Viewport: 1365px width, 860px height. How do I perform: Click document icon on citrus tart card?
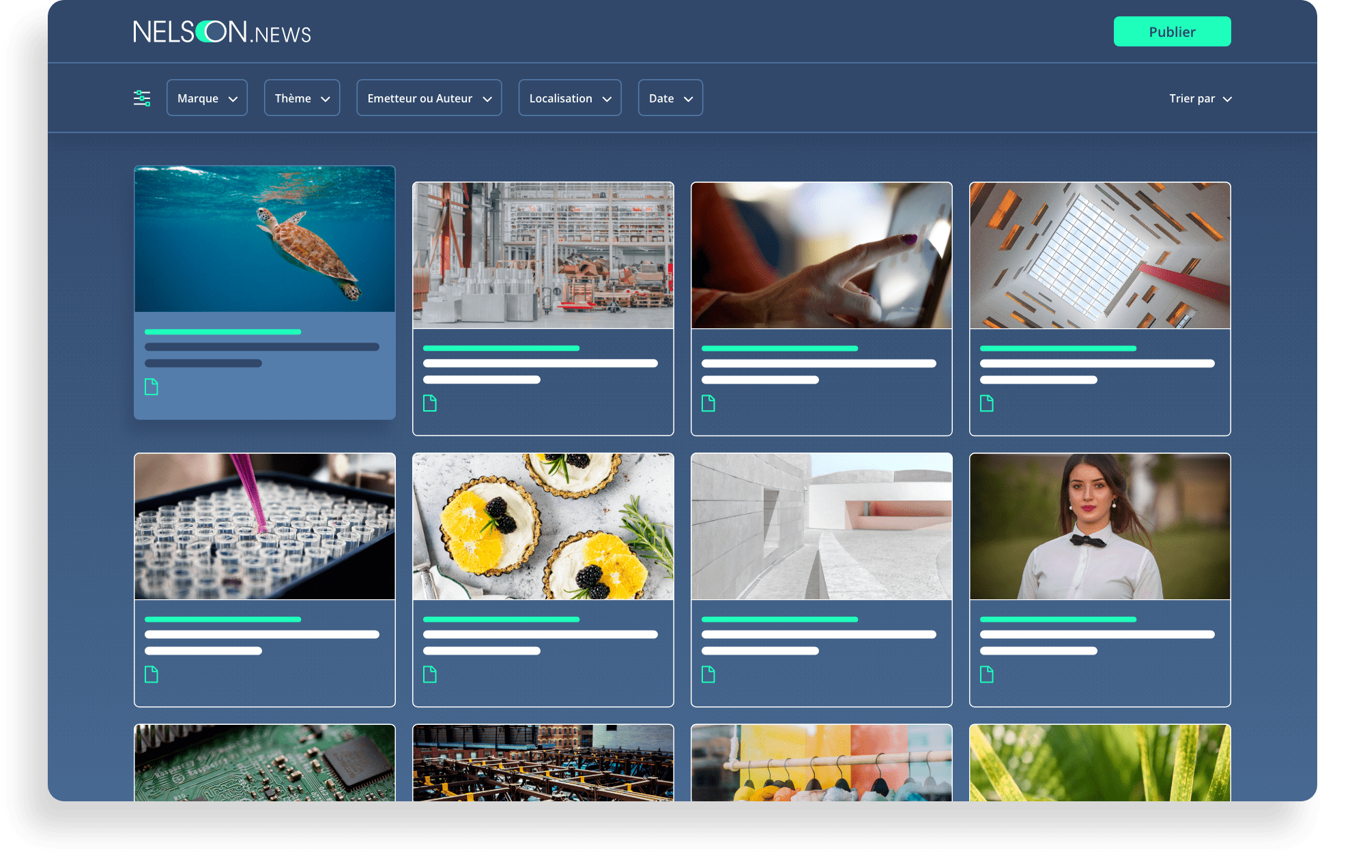tap(430, 674)
